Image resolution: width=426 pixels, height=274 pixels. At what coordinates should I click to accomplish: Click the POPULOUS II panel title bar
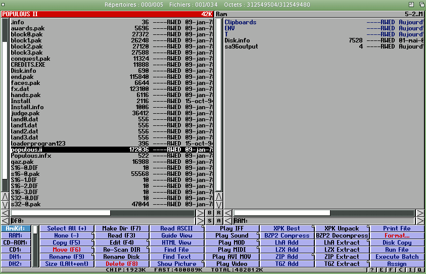click(x=107, y=14)
